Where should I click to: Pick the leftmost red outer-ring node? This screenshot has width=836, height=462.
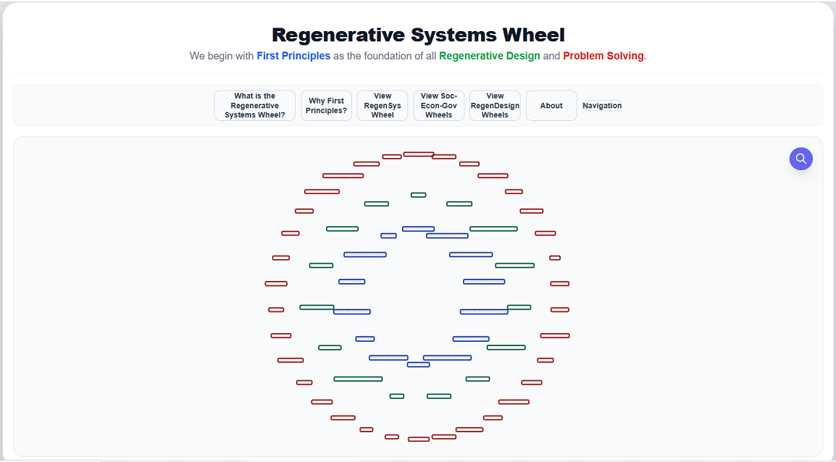[x=276, y=284]
